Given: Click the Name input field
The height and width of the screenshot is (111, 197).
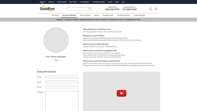Looking at the screenshot, I should (x=62, y=77).
